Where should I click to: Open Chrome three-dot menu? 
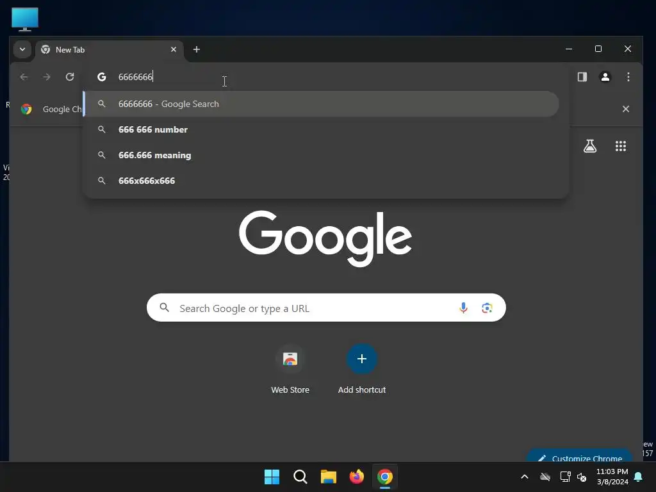(x=628, y=77)
